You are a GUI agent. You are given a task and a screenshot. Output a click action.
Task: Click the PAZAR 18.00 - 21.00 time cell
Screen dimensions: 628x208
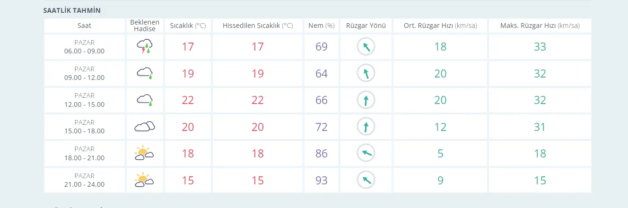click(84, 154)
